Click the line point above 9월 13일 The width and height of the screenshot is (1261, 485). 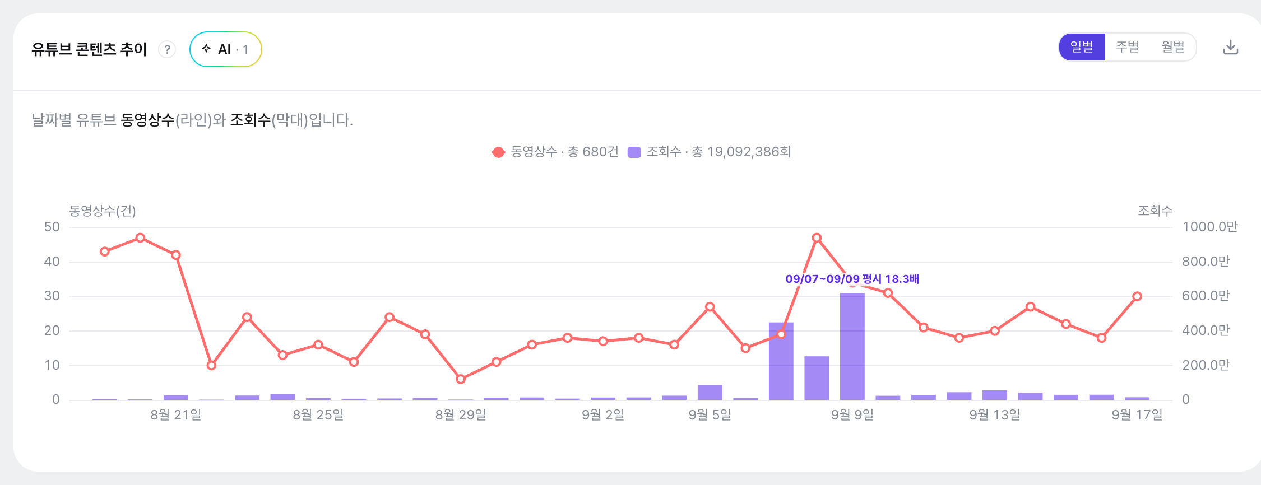point(995,331)
